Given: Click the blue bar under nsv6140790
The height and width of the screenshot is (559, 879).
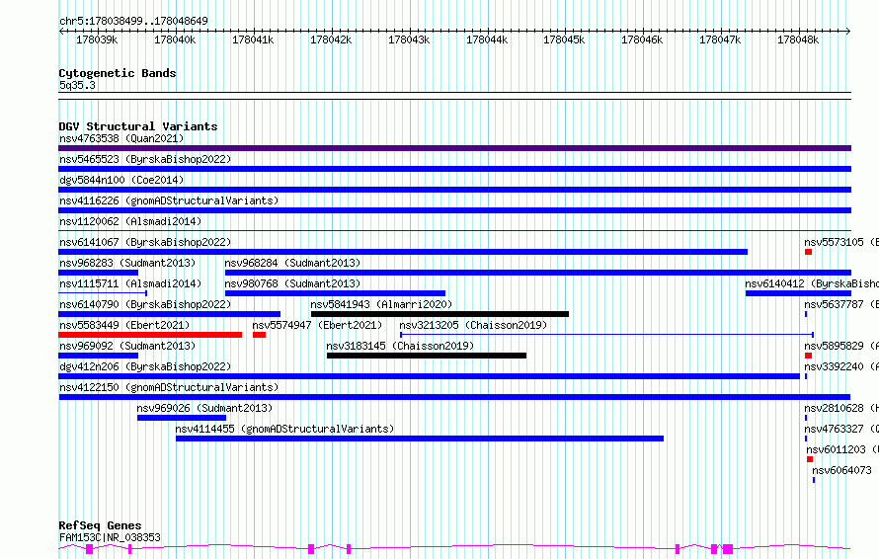Looking at the screenshot, I should click(170, 314).
